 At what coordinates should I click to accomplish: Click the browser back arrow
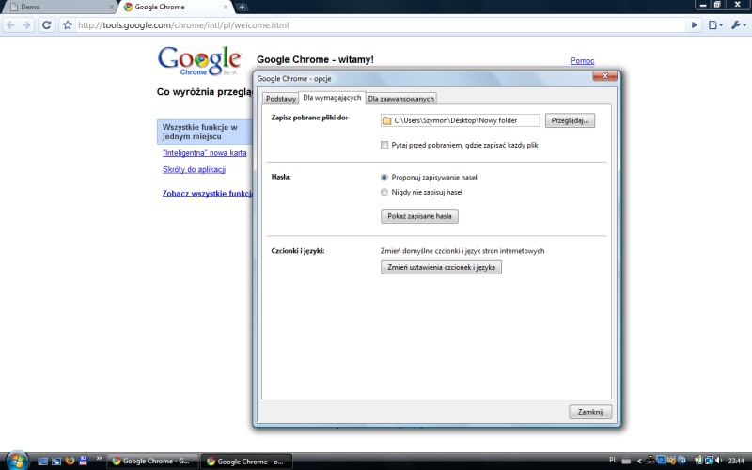coord(10,25)
